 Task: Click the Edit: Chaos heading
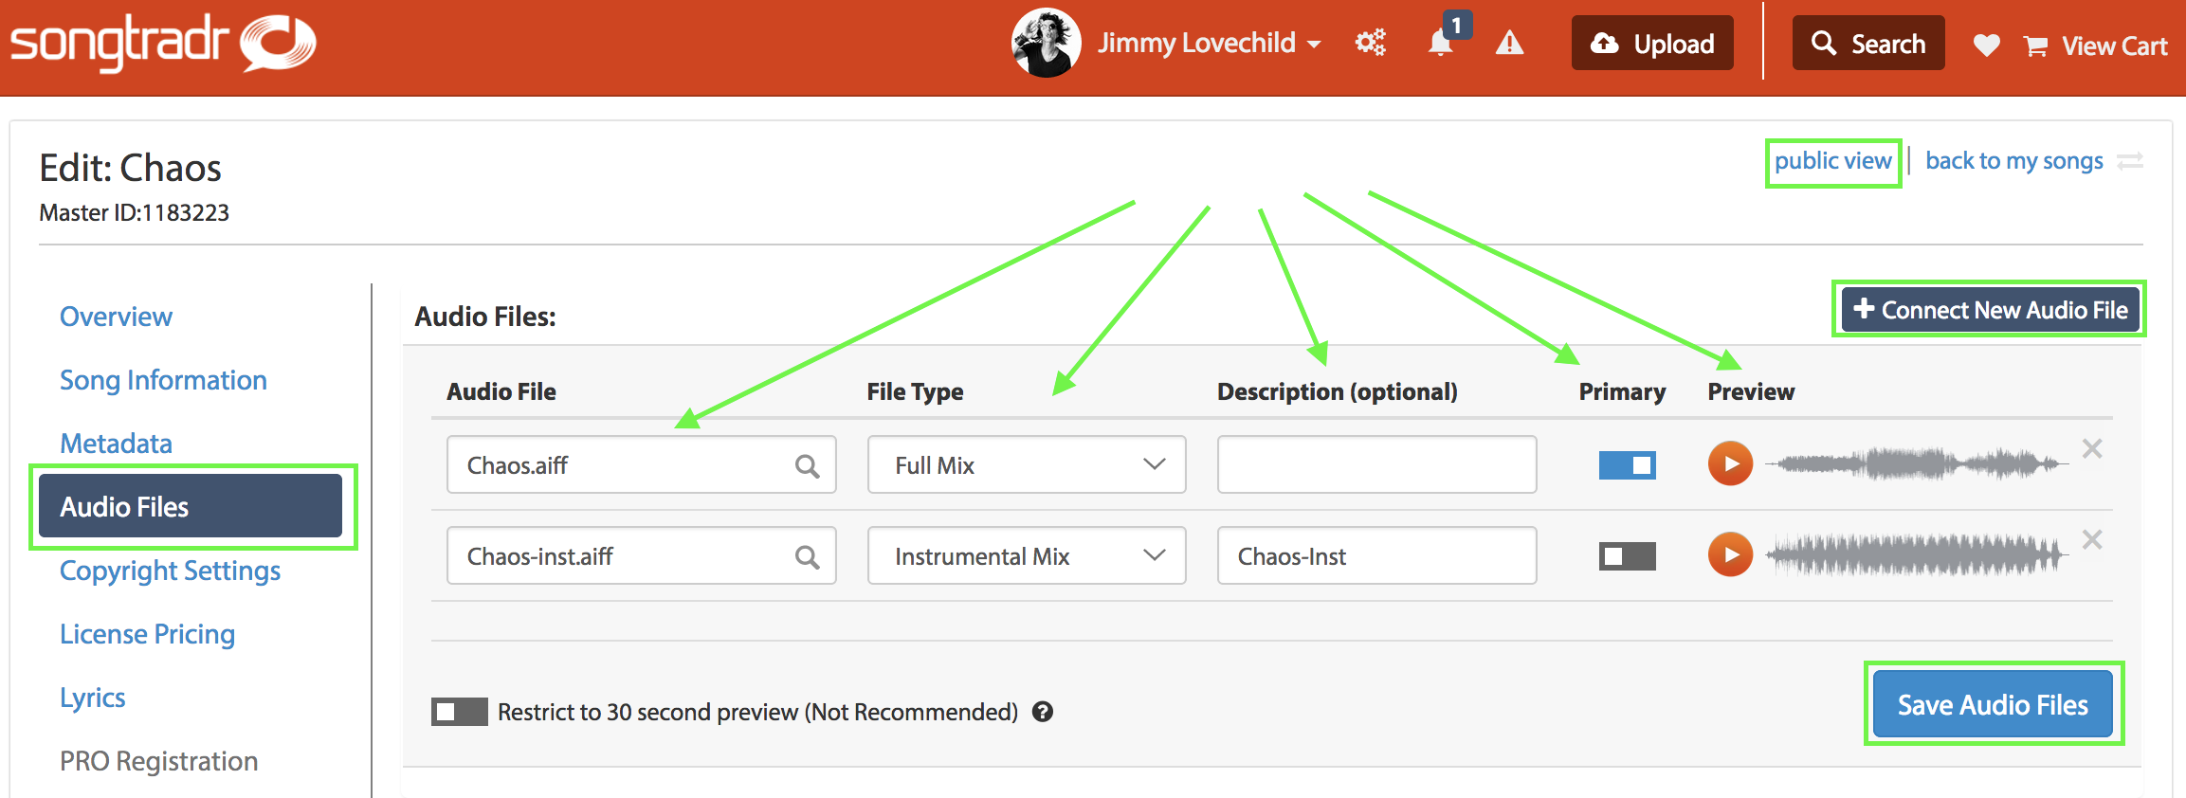click(x=130, y=168)
